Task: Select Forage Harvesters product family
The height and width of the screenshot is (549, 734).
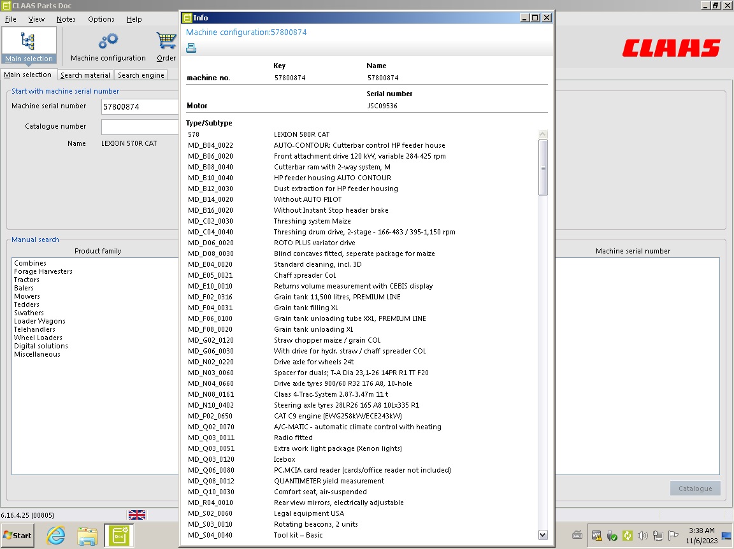Action: coord(43,271)
